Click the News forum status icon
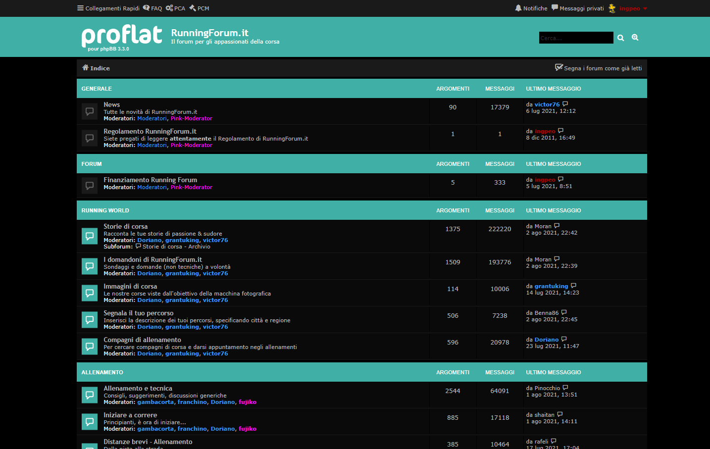Viewport: 710px width, 449px height. 90,111
